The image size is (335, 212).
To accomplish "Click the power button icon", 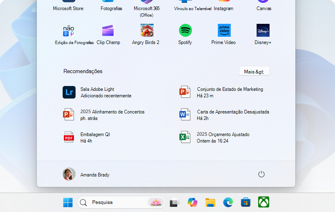I will click(261, 174).
